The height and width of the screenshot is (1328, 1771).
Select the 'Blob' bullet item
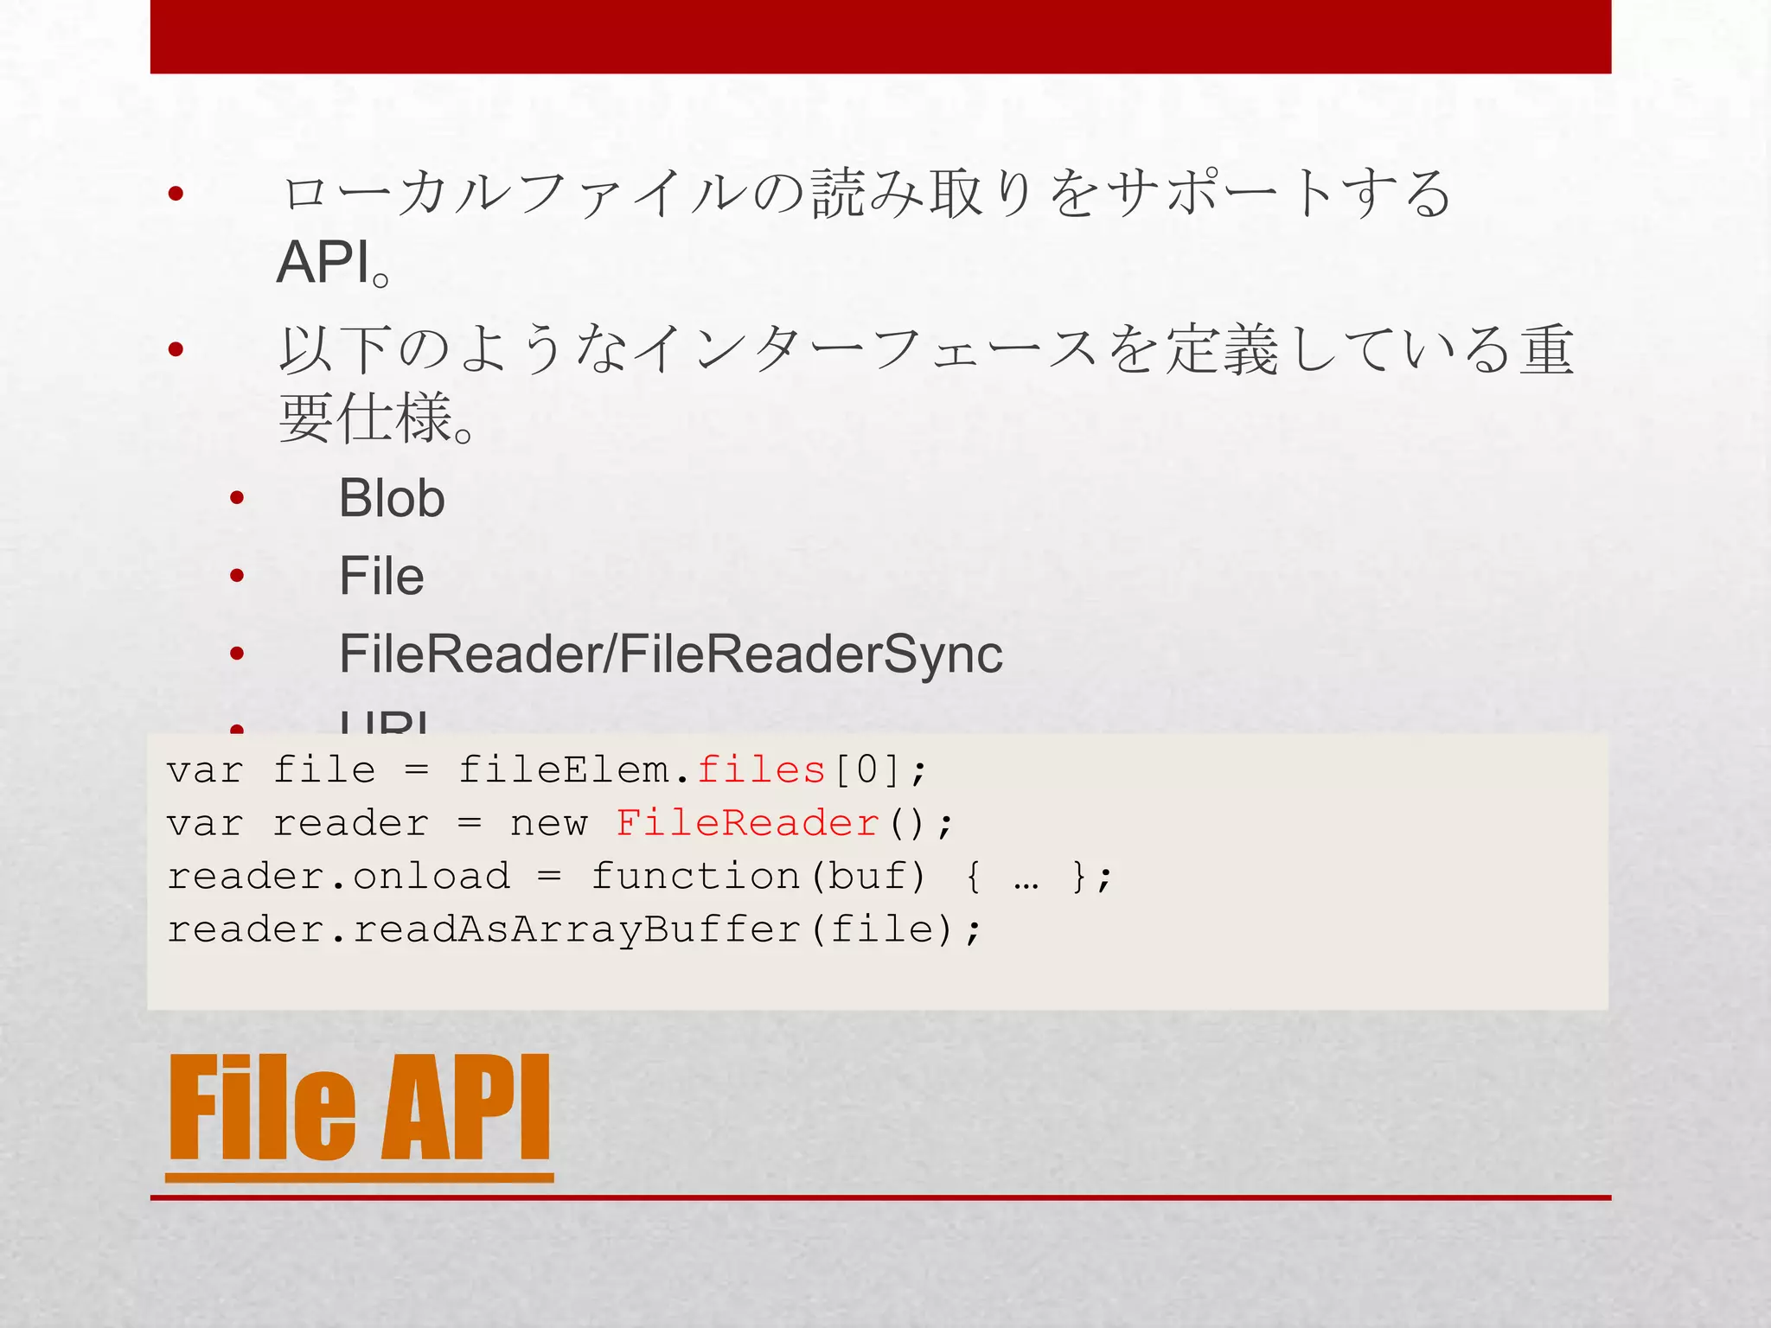[392, 499]
